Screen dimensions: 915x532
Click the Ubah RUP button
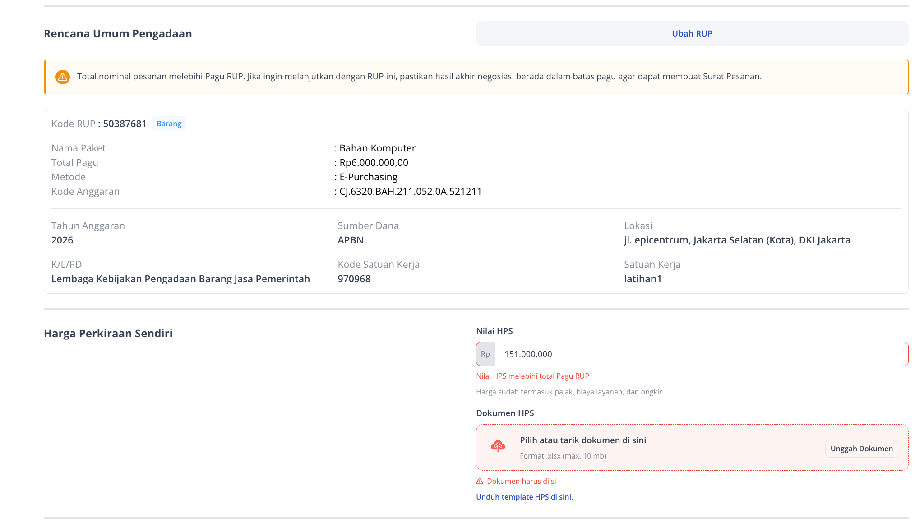[692, 33]
